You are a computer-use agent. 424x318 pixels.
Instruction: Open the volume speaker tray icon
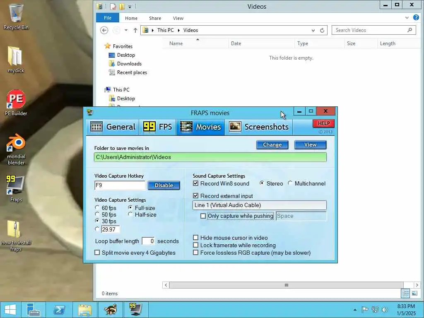(x=385, y=309)
